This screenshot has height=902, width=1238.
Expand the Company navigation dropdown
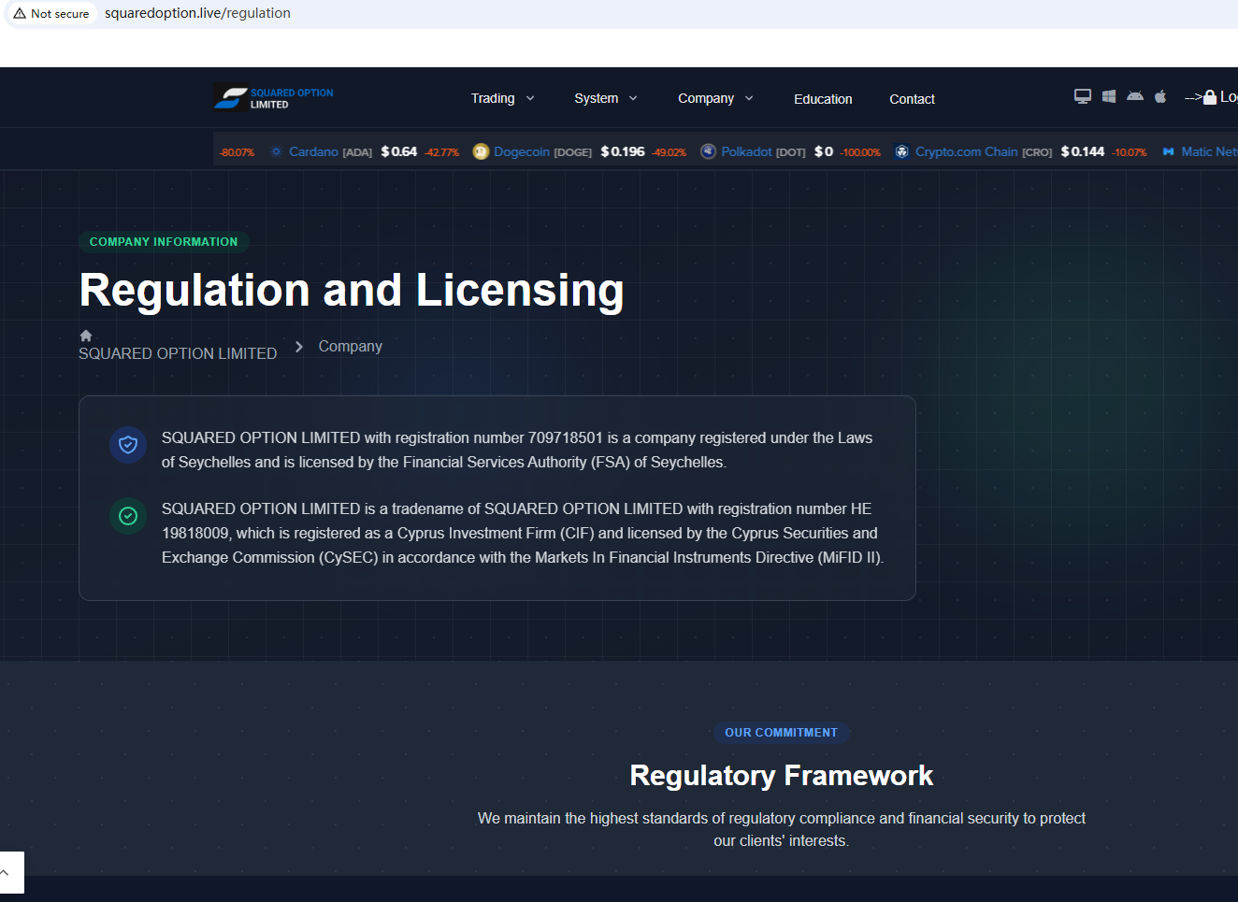pyautogui.click(x=715, y=98)
